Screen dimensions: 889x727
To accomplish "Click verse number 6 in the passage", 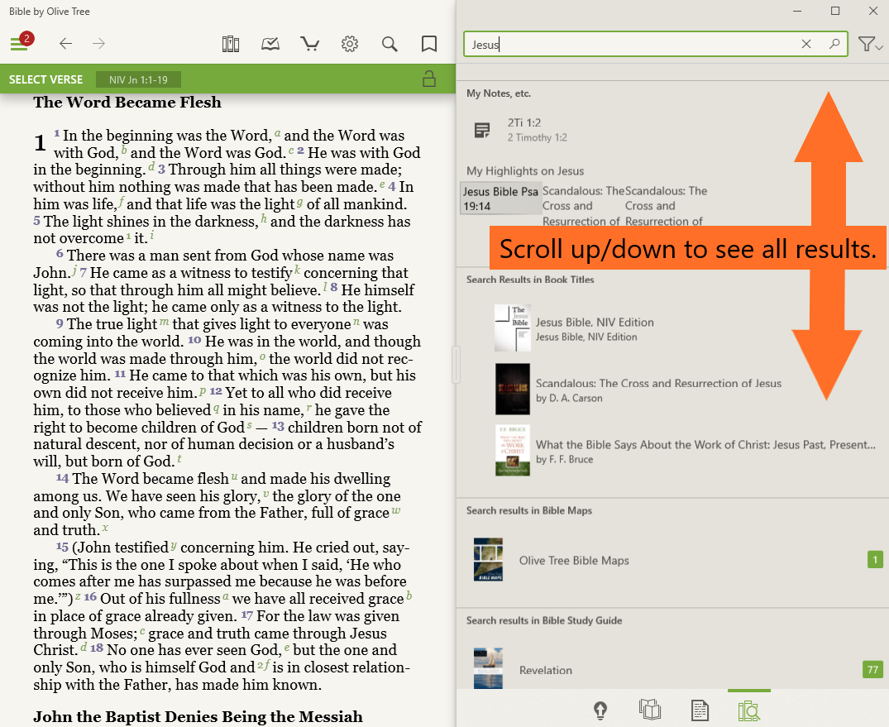I will pyautogui.click(x=60, y=255).
